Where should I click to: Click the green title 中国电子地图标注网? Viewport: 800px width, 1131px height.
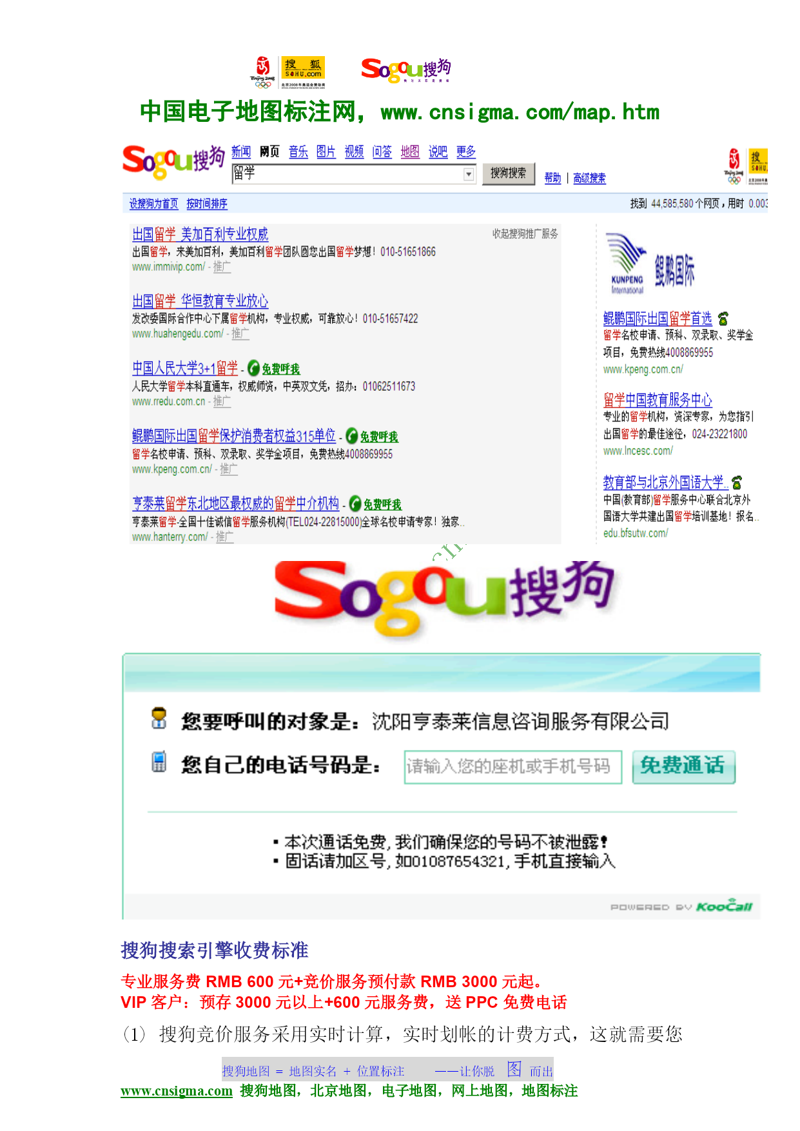coord(248,112)
